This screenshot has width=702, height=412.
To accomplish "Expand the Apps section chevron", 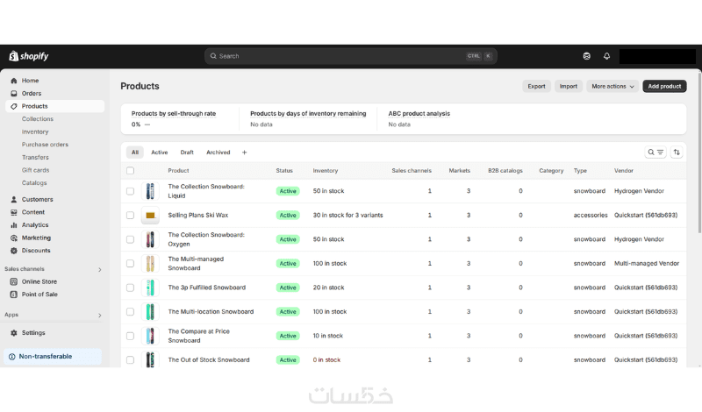I will coord(100,316).
